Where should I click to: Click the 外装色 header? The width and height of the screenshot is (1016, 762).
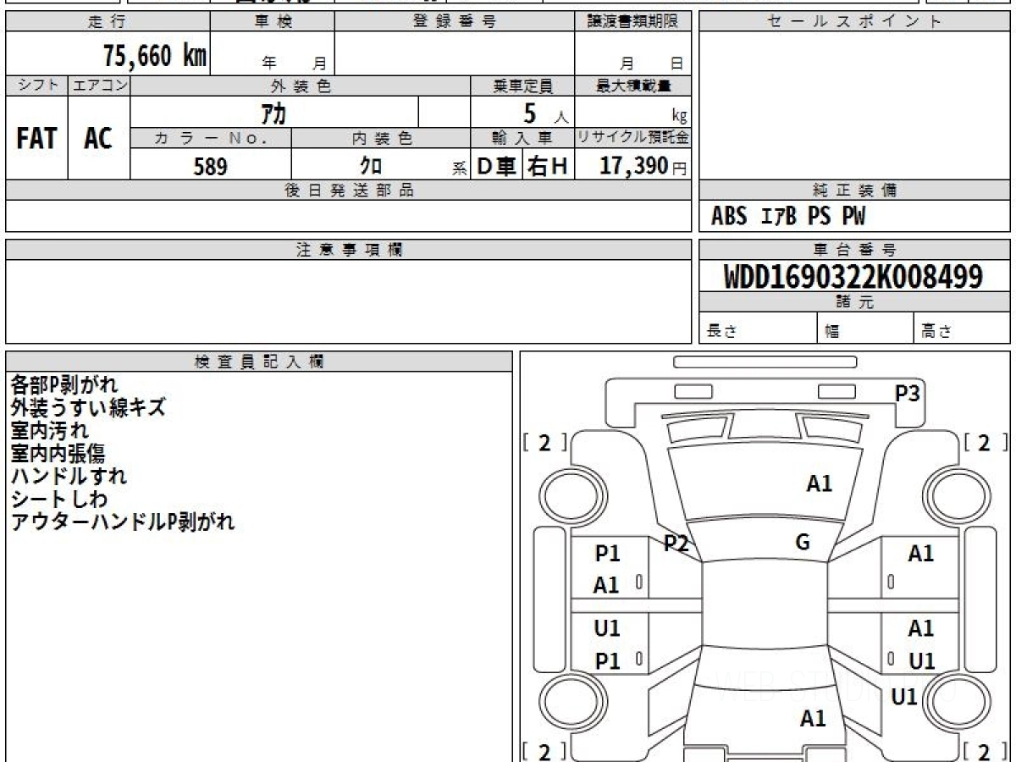tap(301, 86)
